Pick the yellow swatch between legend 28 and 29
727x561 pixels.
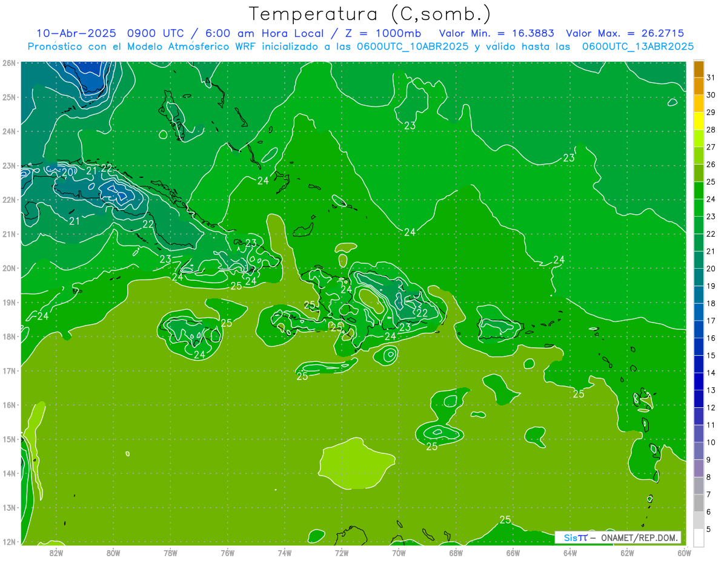tap(699, 121)
